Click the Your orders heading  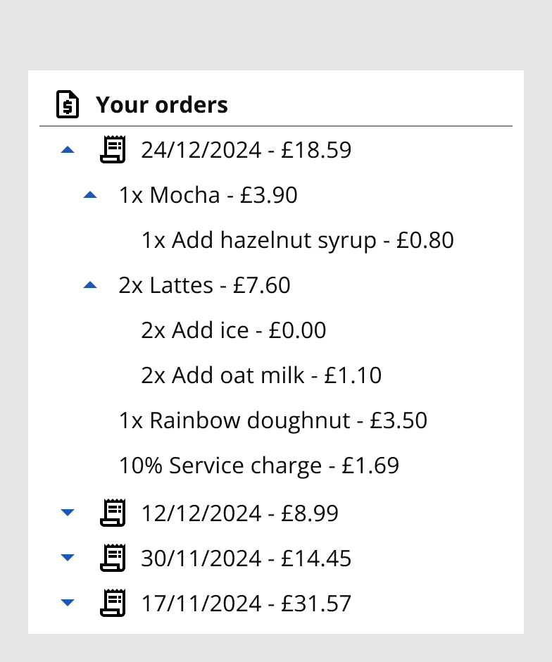click(162, 105)
